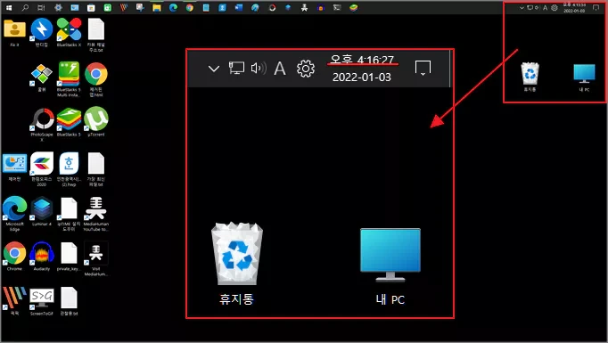The width and height of the screenshot is (608, 343).
Task: Select the text file beside BlueStacks X
Action: tap(95, 36)
